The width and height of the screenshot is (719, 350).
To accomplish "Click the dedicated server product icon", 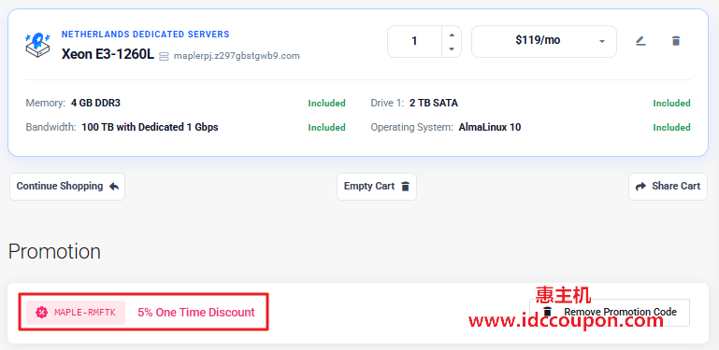I will [37, 45].
